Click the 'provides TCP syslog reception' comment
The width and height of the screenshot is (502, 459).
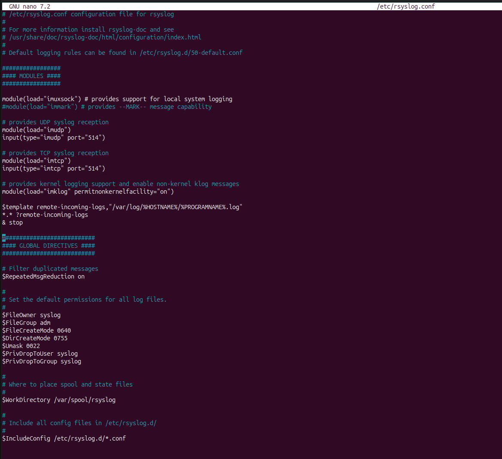(x=55, y=153)
